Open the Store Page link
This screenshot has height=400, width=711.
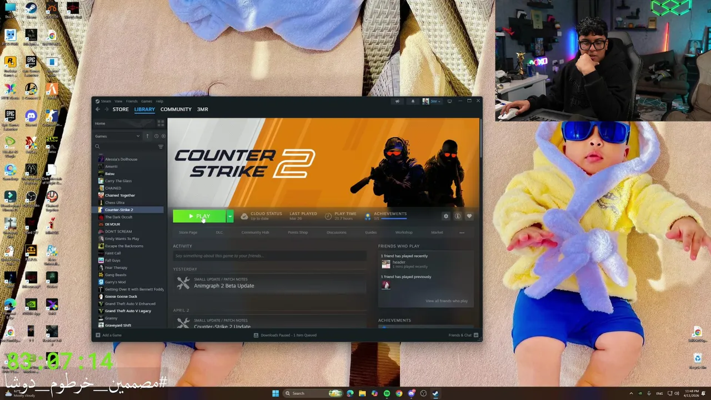[188, 232]
